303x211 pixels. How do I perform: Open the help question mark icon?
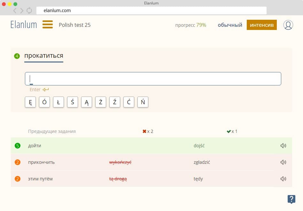tap(291, 199)
